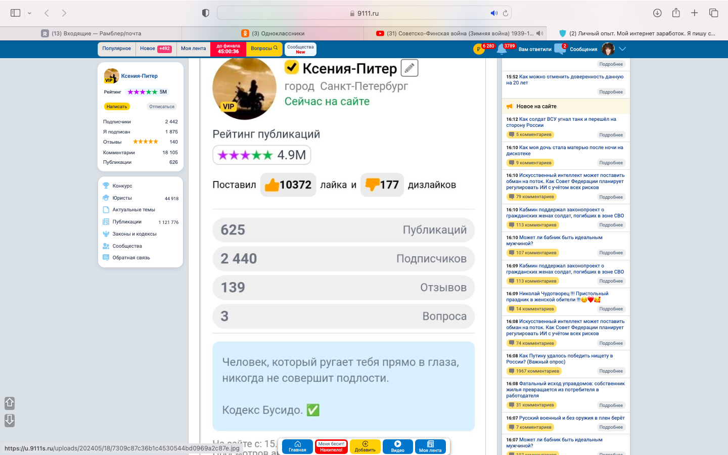The width and height of the screenshot is (728, 455).
Task: Mute the audio in address bar
Action: 493,13
